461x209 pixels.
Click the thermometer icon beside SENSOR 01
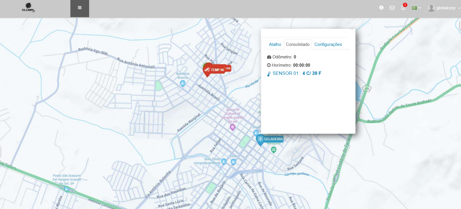tap(269, 74)
